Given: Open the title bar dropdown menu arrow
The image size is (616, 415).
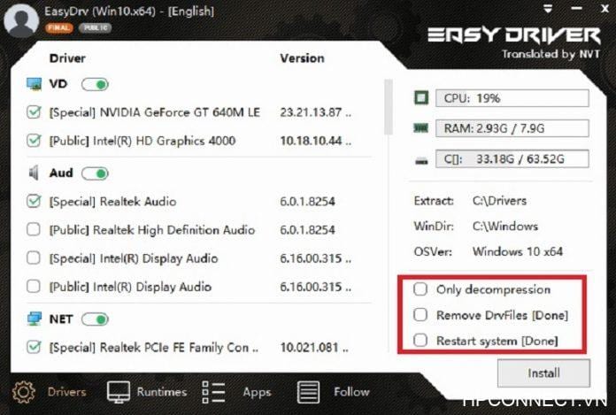Looking at the screenshot, I should point(549,8).
